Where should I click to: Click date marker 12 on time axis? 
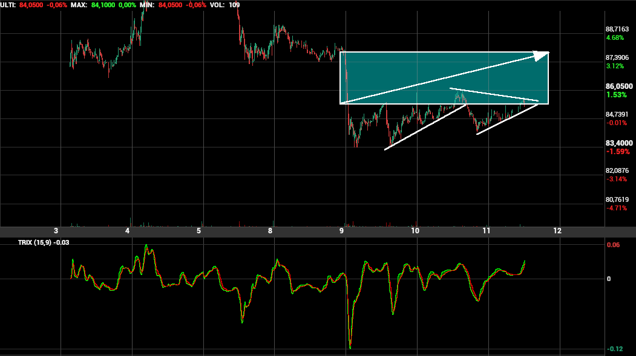pos(558,231)
